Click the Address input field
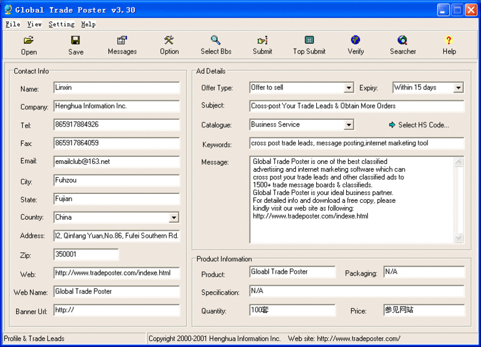The image size is (481, 347). click(117, 236)
